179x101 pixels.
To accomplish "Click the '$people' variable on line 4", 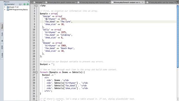I will click(44, 14).
